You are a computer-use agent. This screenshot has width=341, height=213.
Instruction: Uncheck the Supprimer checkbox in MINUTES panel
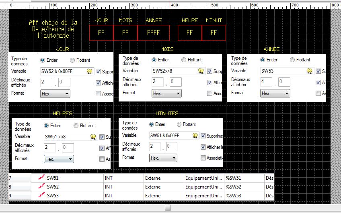coord(203,136)
